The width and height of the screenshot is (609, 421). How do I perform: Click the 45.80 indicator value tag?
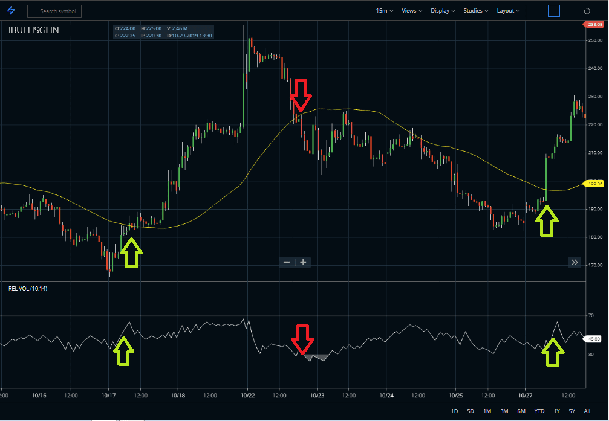tap(593, 339)
